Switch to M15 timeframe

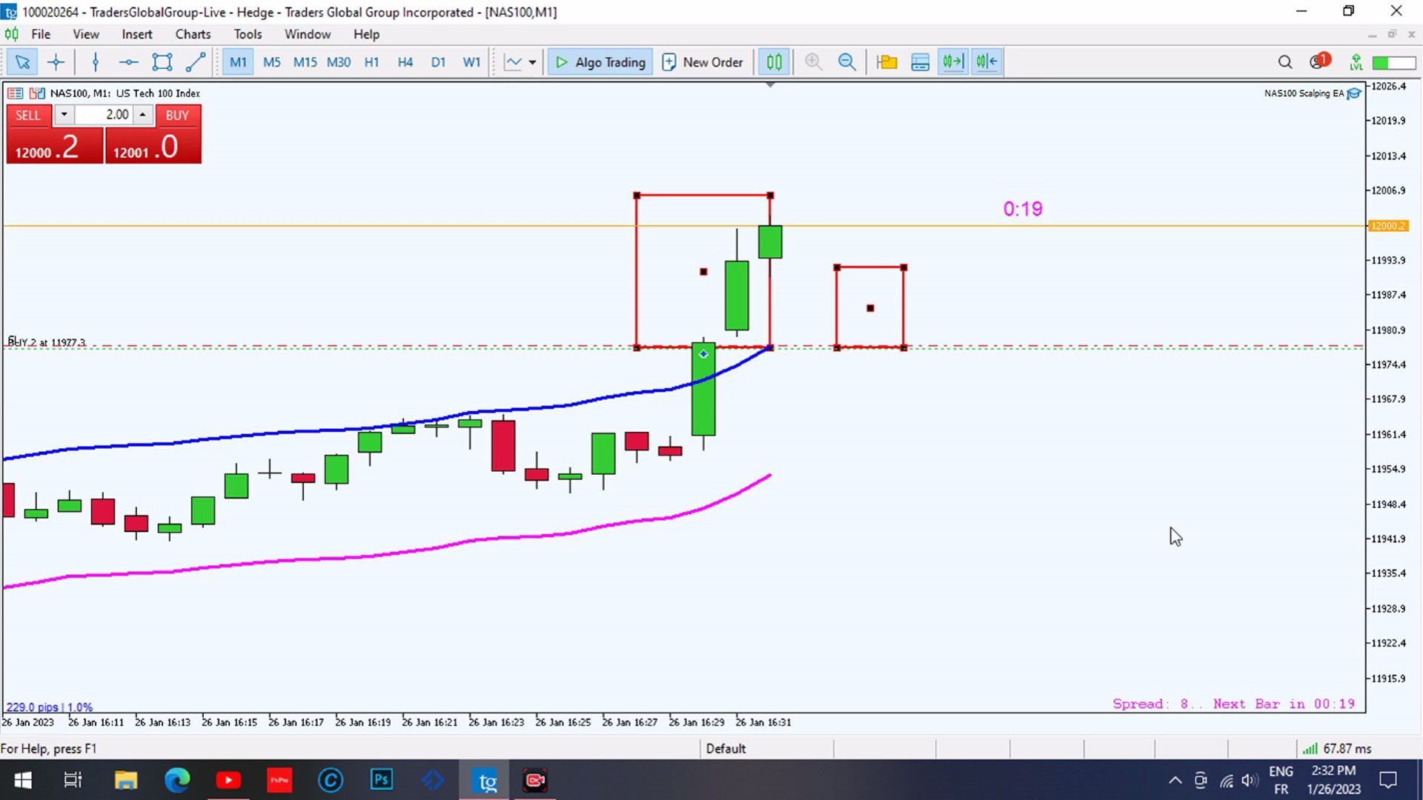tap(305, 62)
